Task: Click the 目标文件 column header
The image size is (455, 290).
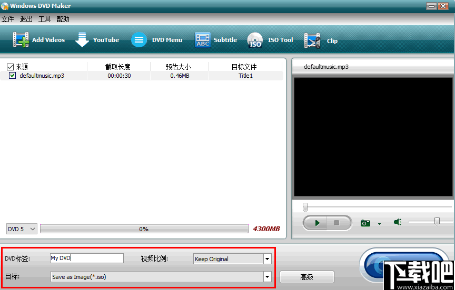Action: pyautogui.click(x=244, y=67)
